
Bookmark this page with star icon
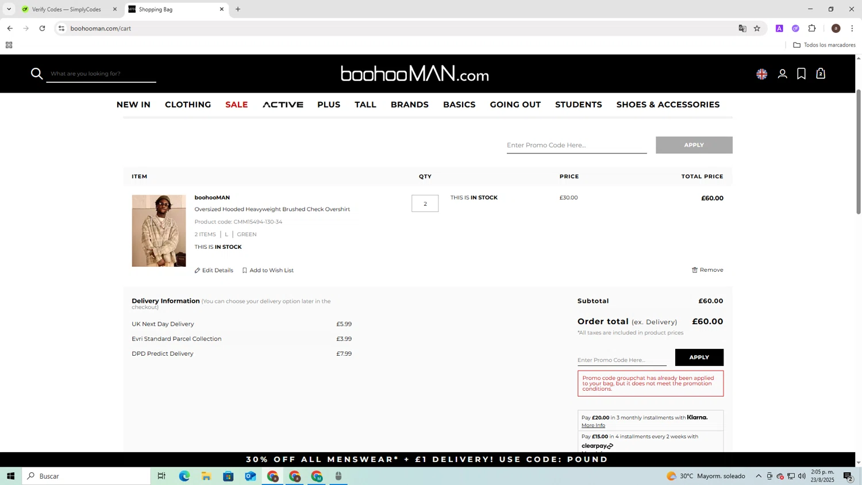(x=757, y=28)
